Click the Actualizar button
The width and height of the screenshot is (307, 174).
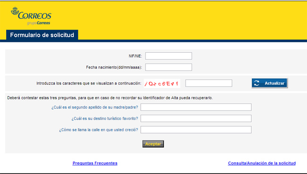(270, 83)
